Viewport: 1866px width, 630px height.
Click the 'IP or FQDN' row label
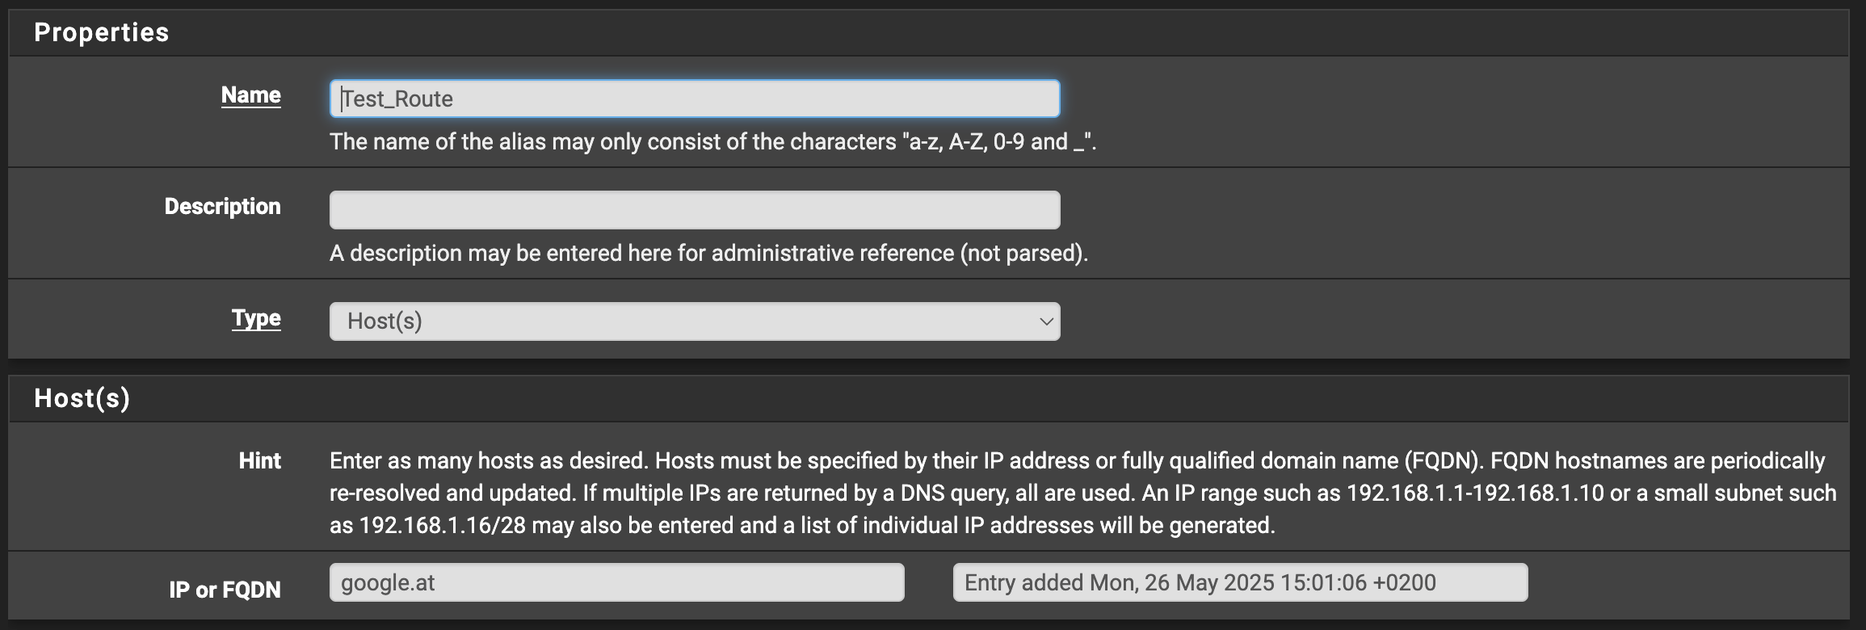(x=225, y=590)
